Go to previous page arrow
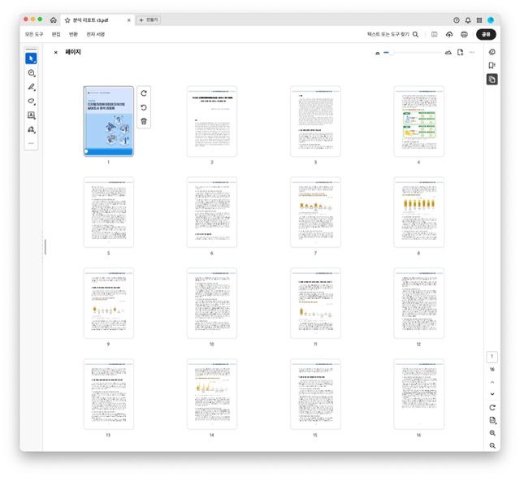The width and height of the screenshot is (520, 477). coord(492,382)
